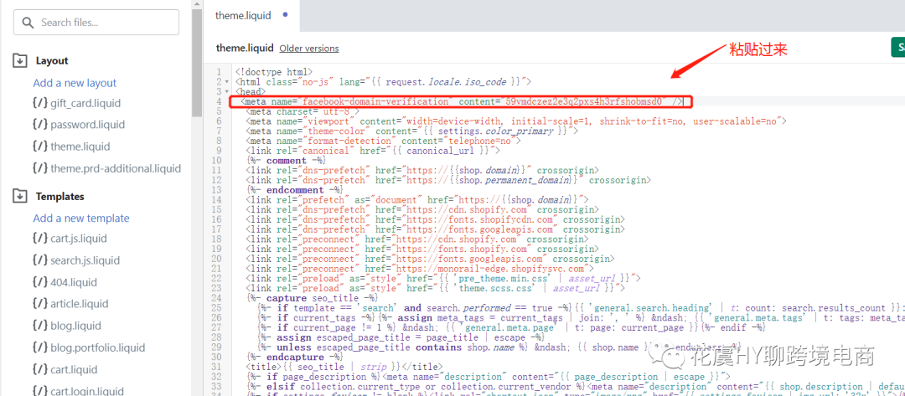Click the canonical link line
The width and height of the screenshot is (905, 396).
(372, 151)
